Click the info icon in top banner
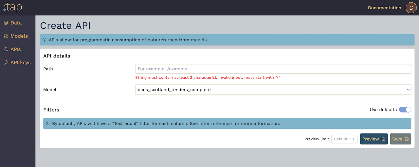This screenshot has height=167, width=419. tap(44, 40)
